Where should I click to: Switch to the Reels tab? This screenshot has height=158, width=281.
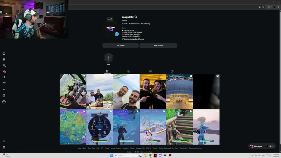[129, 71]
